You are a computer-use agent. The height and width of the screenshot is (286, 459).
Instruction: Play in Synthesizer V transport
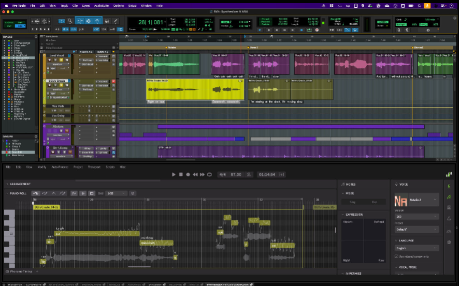[174, 174]
